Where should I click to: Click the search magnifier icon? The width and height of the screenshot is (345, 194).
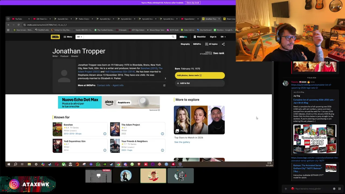[x=173, y=37]
